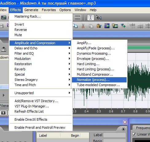Image resolution: width=150 pixels, height=142 pixels.
Task: Open the Effects menu
Action: (x=15, y=10)
